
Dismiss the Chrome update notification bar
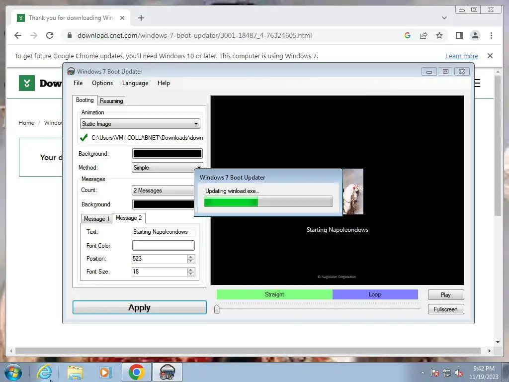pyautogui.click(x=490, y=56)
